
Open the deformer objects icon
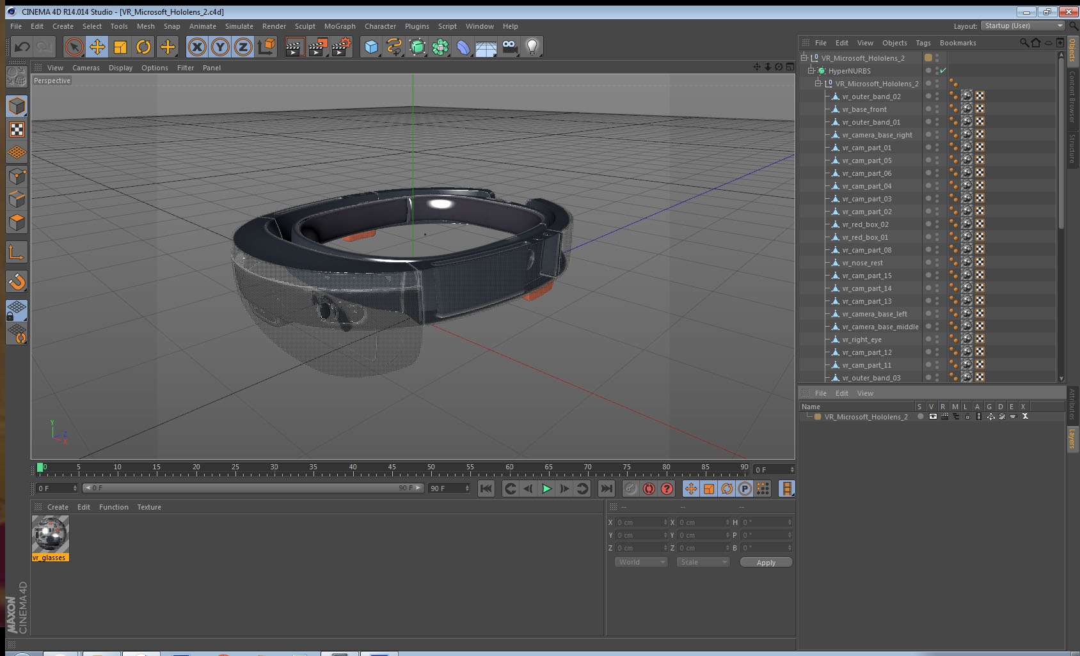(x=464, y=47)
